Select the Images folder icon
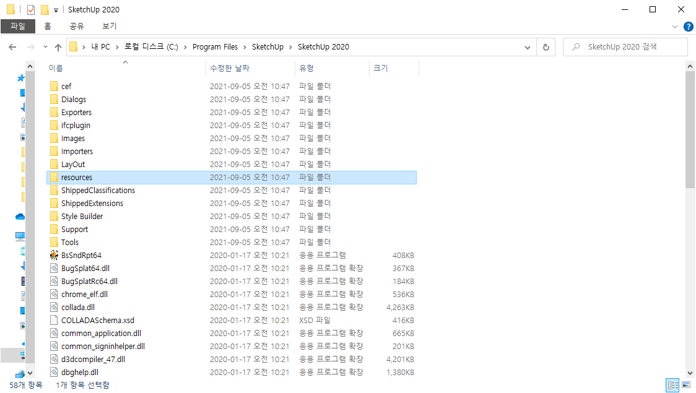This screenshot has height=393, width=696. tap(54, 138)
